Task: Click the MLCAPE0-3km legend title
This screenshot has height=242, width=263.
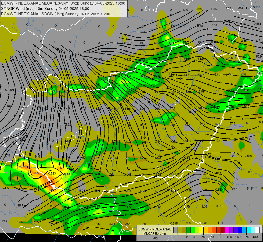Action: click(x=154, y=234)
